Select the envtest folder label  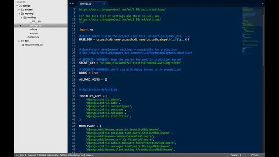coord(29,10)
